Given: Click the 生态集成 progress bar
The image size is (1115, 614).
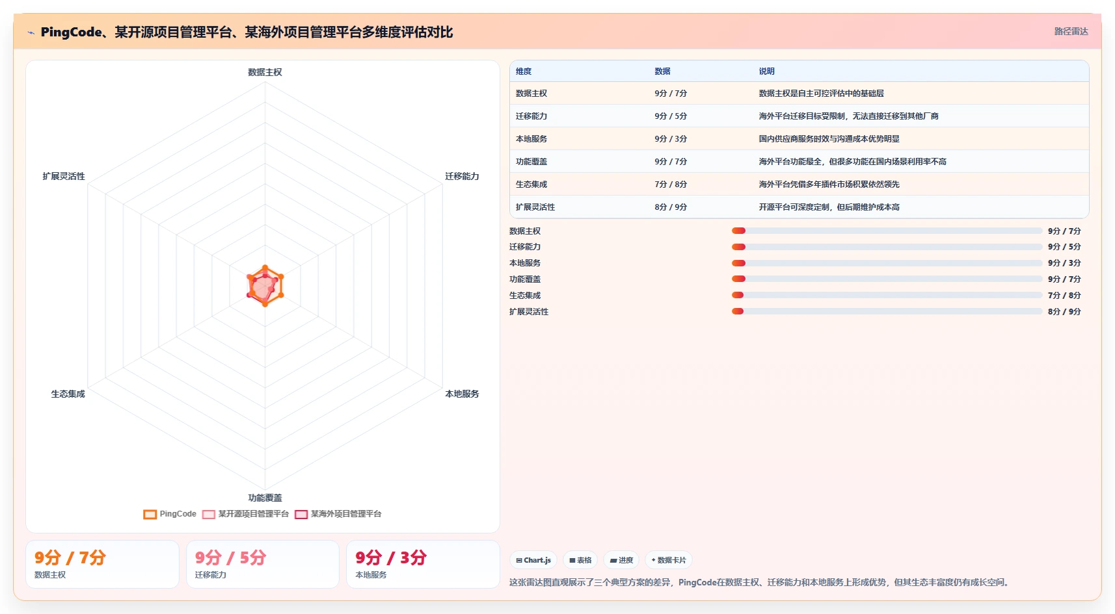Looking at the screenshot, I should pos(887,295).
